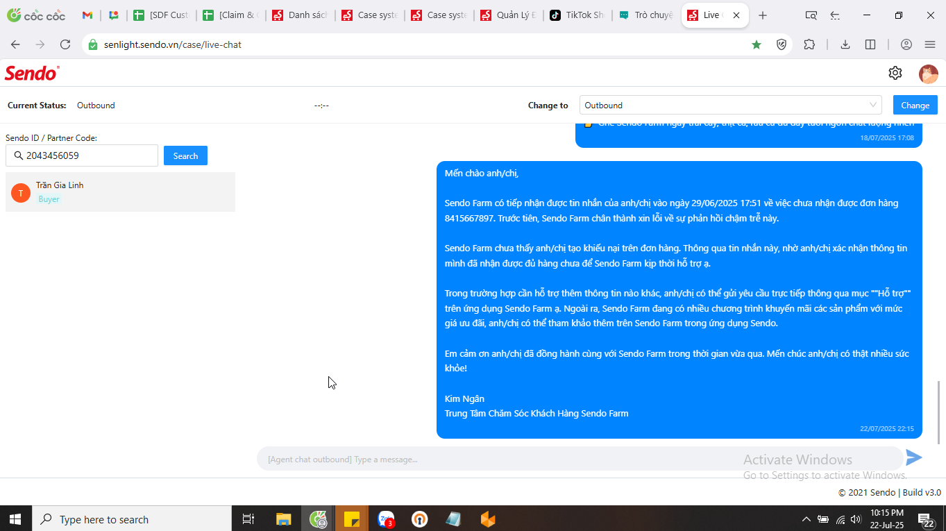This screenshot has height=531, width=946.
Task: Focus the agent chat outbound message box
Action: (x=580, y=459)
